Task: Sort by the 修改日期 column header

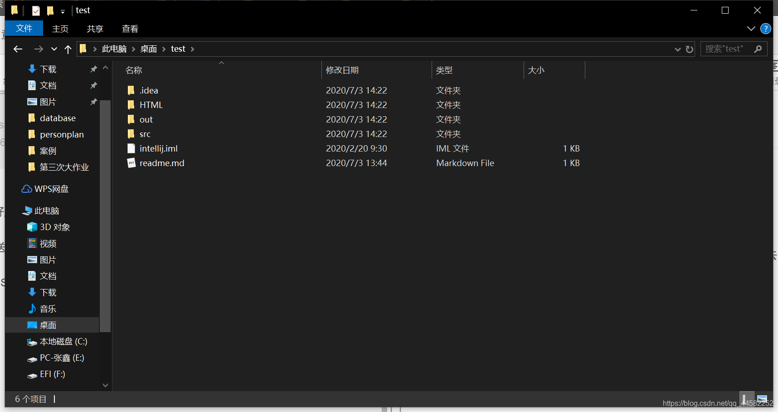Action: [342, 70]
